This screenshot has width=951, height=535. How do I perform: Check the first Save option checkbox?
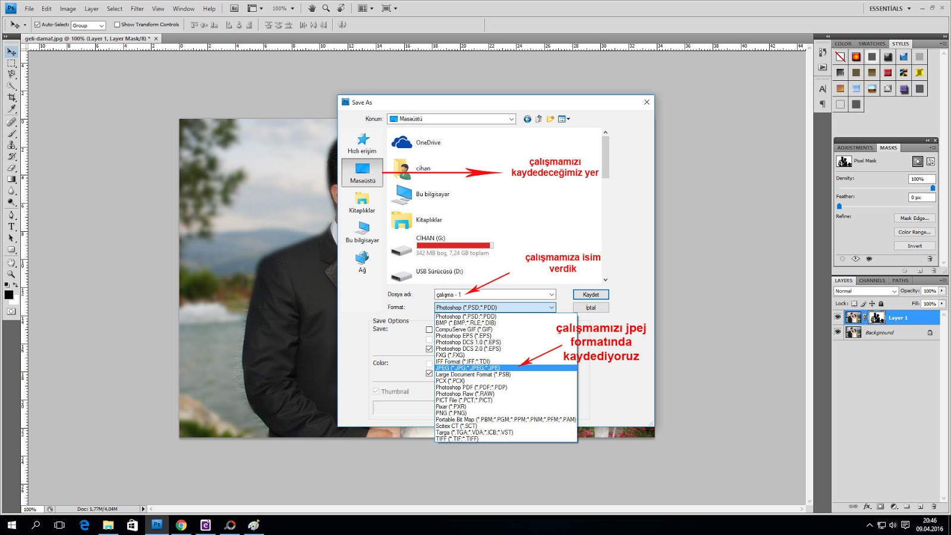coord(429,329)
